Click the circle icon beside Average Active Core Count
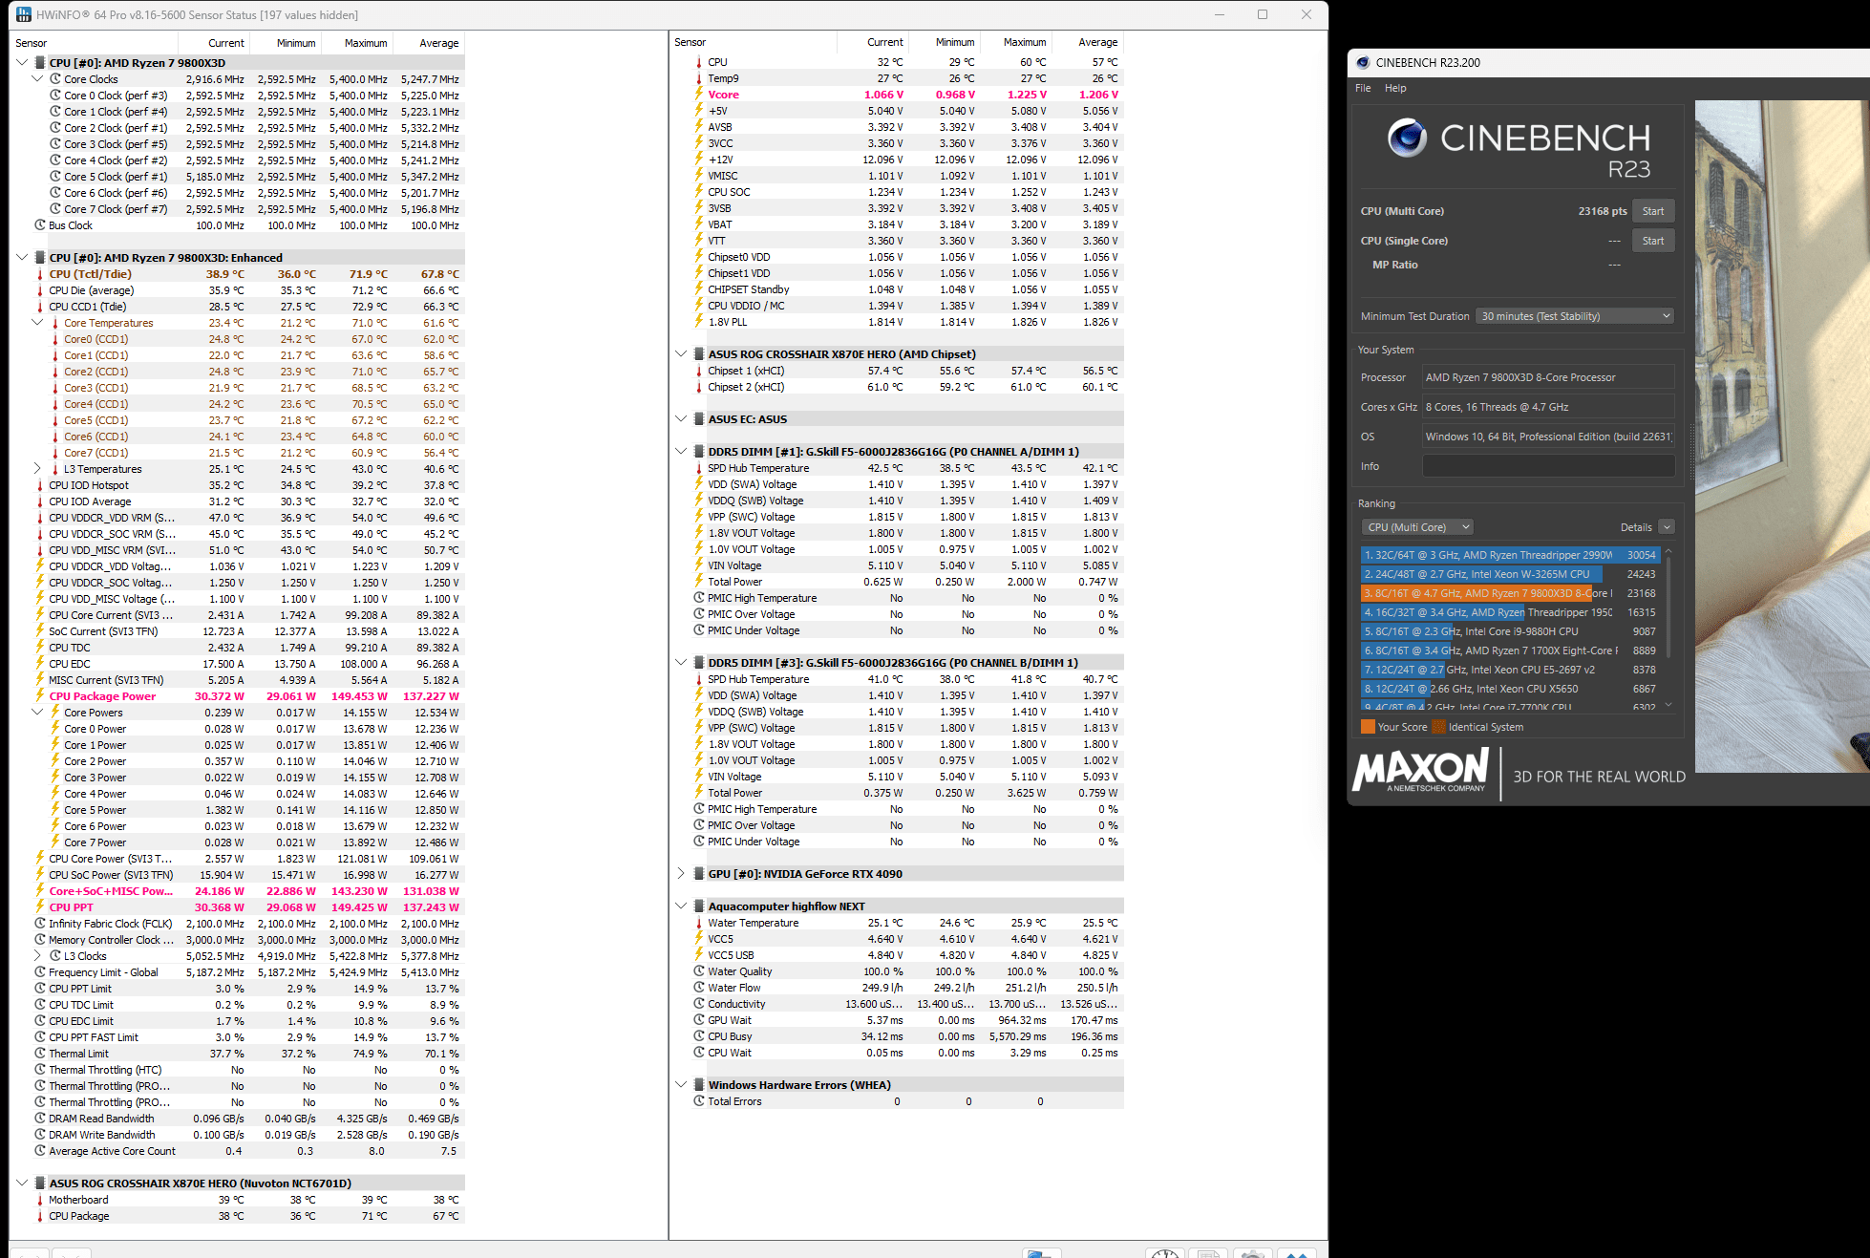Viewport: 1870px width, 1258px height. point(40,1151)
